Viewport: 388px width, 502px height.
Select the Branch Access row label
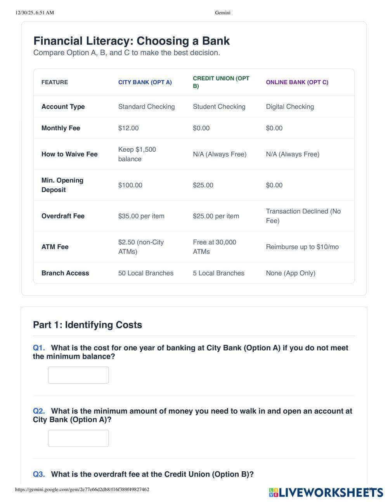click(65, 273)
